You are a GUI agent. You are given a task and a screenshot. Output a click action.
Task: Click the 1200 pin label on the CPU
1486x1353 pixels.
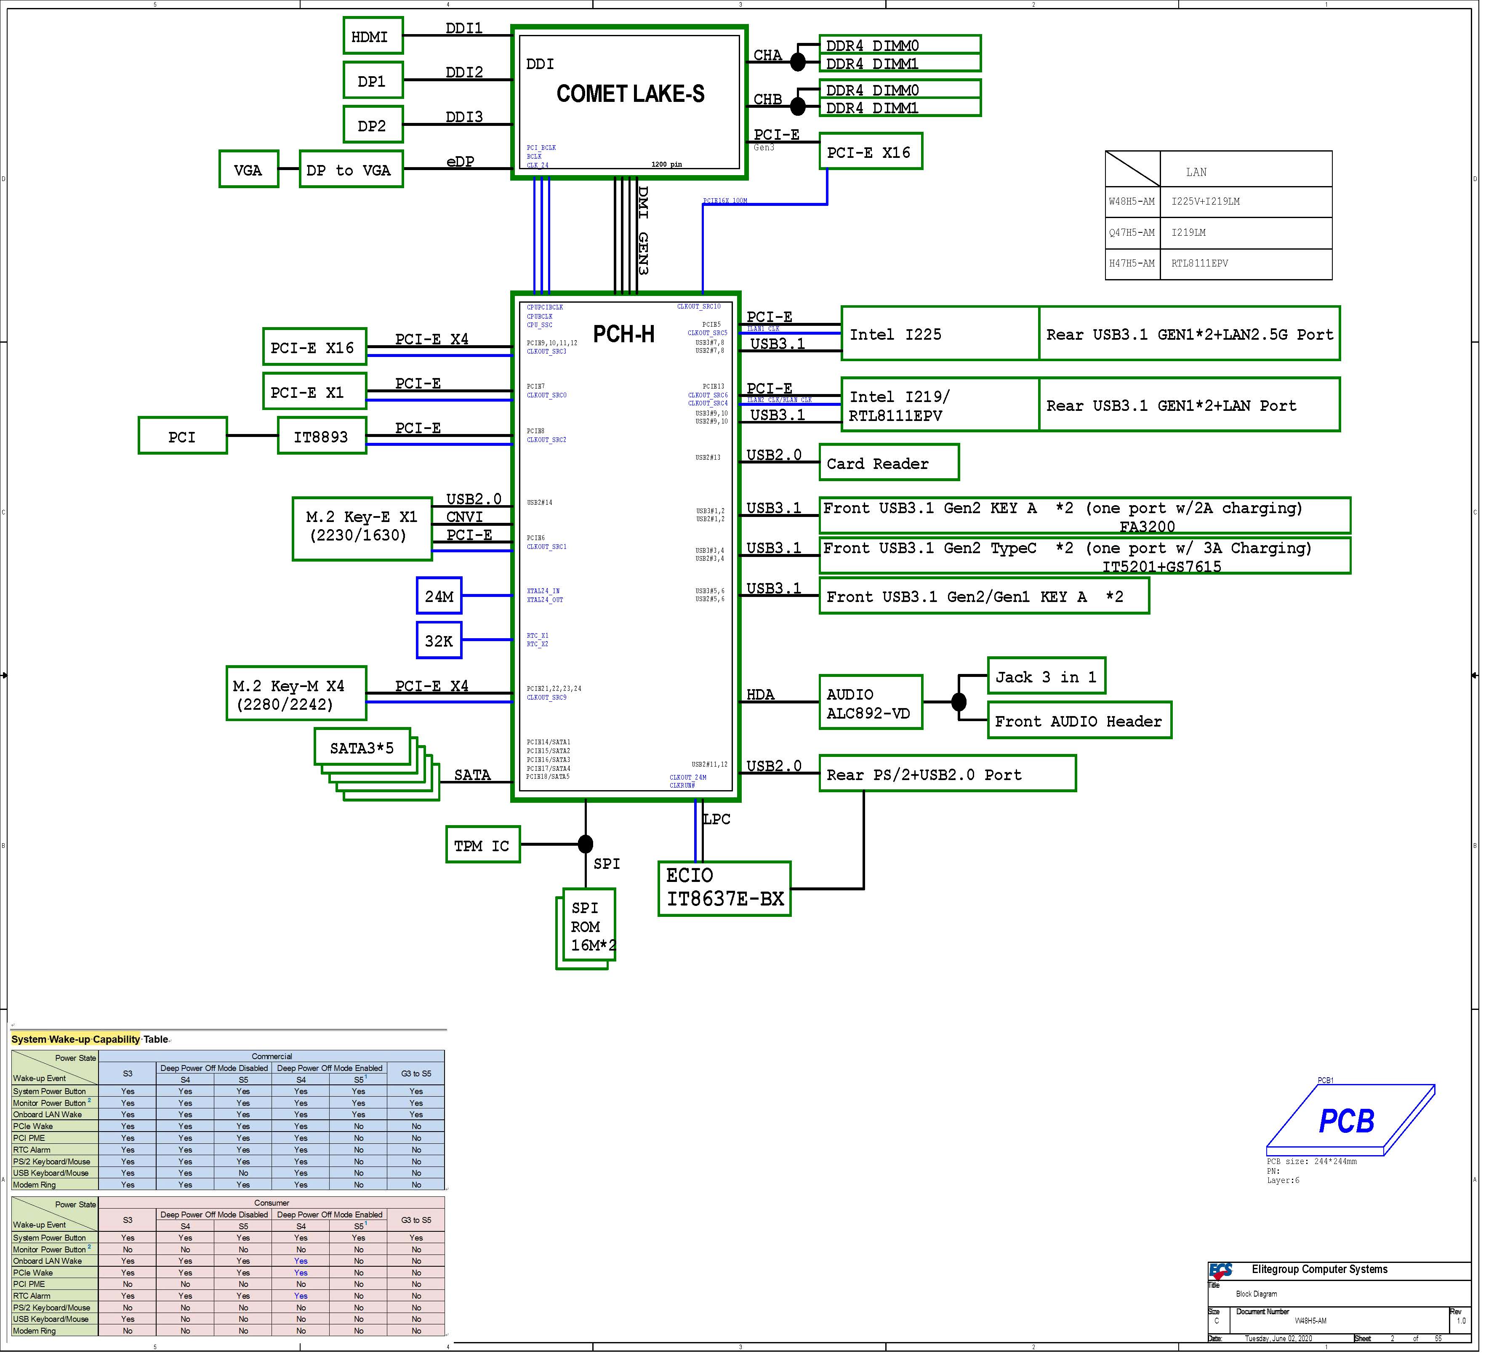[x=666, y=164]
